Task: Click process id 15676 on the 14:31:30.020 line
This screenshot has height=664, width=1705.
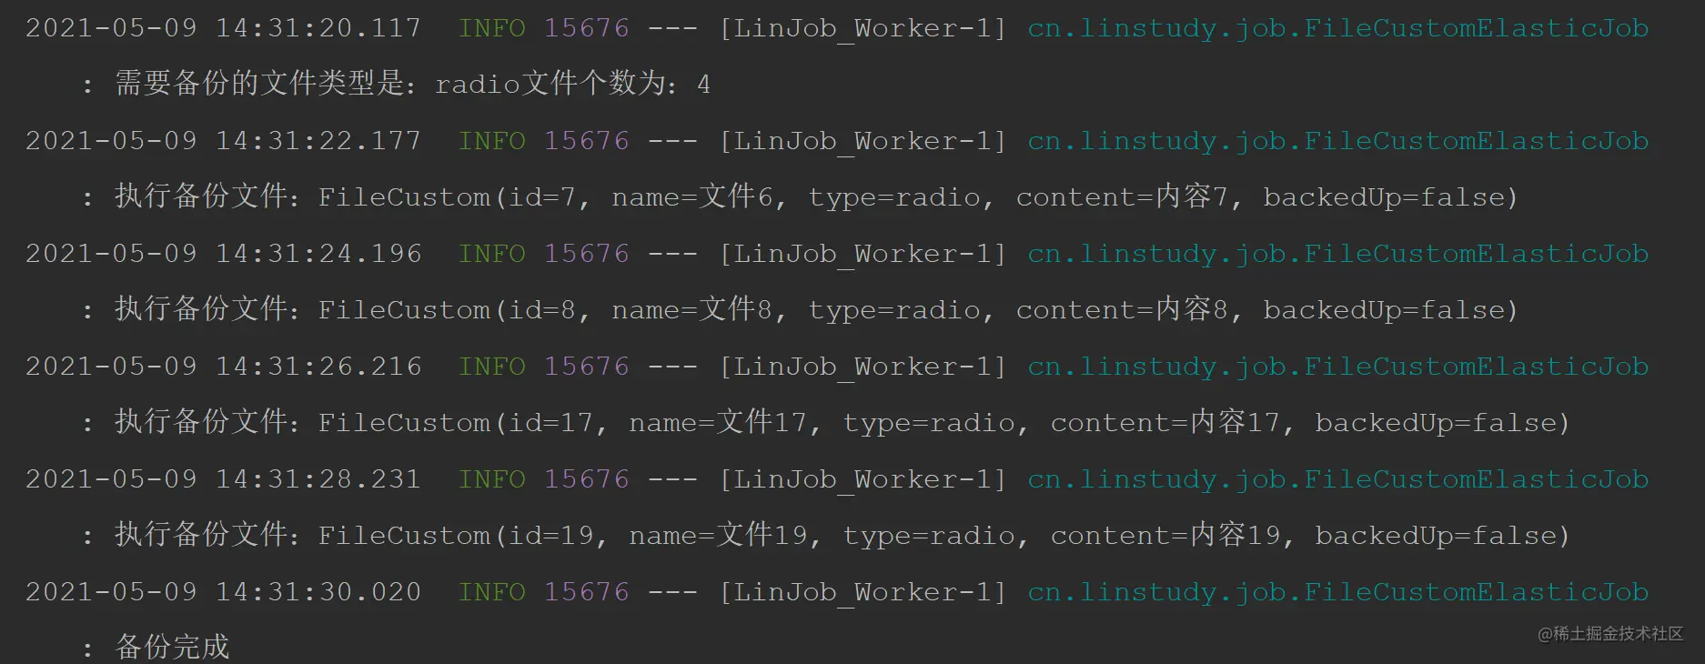Action: 587,592
